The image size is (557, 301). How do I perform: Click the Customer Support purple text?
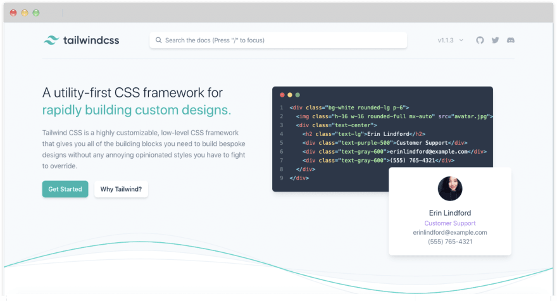[x=450, y=223]
